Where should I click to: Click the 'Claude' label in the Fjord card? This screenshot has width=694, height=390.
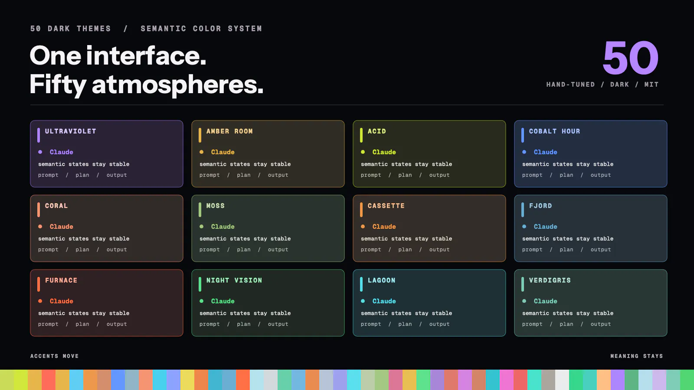(546, 227)
